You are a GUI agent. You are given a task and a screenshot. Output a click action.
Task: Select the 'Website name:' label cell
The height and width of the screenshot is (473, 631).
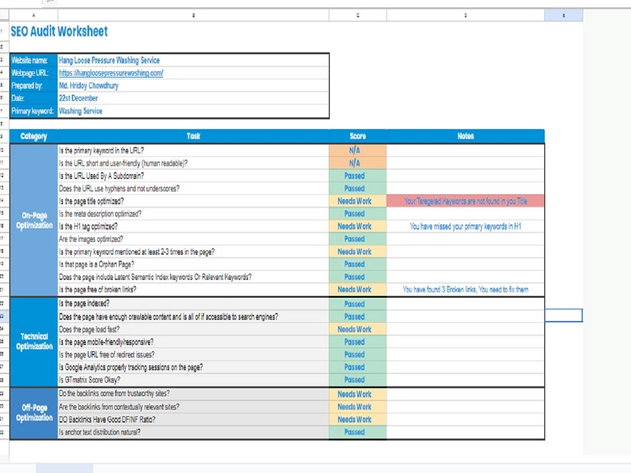tap(34, 61)
